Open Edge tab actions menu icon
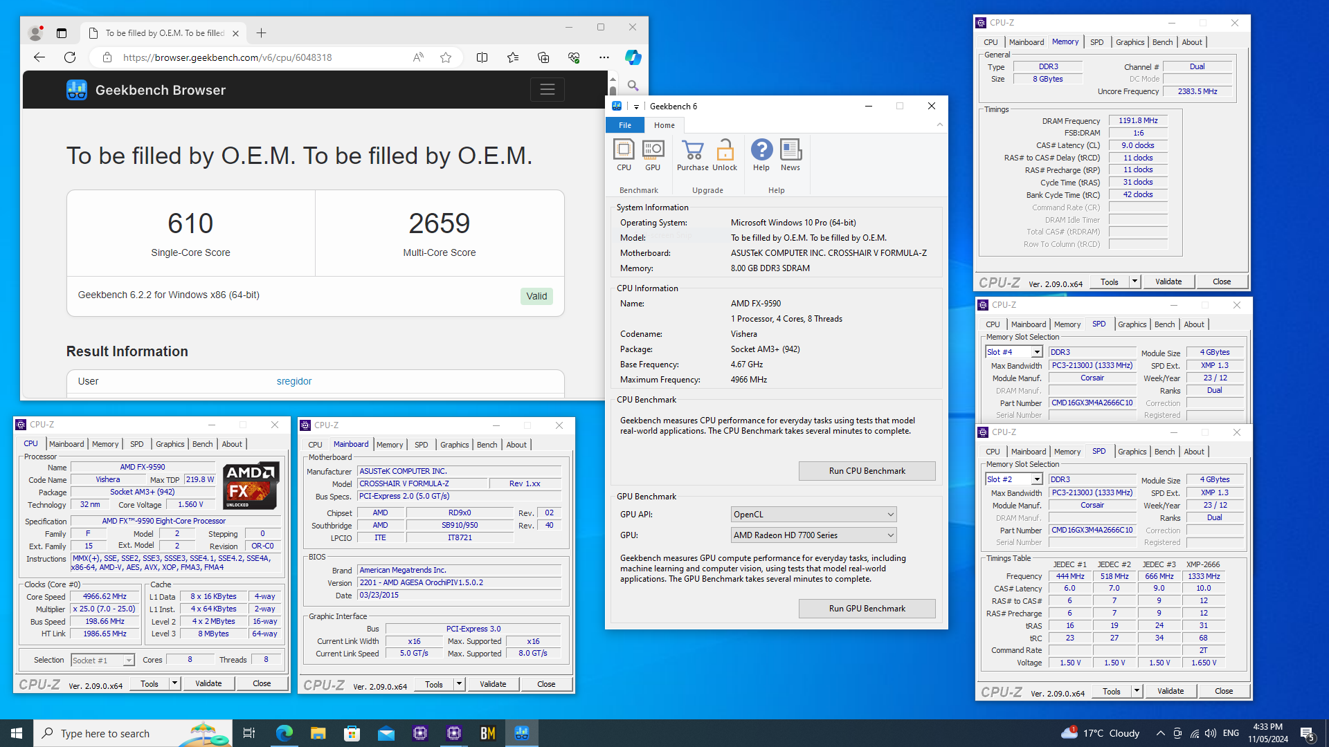The height and width of the screenshot is (747, 1329). pyautogui.click(x=62, y=33)
